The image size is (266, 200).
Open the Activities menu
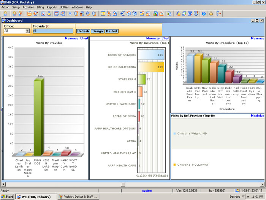pyautogui.click(x=28, y=7)
